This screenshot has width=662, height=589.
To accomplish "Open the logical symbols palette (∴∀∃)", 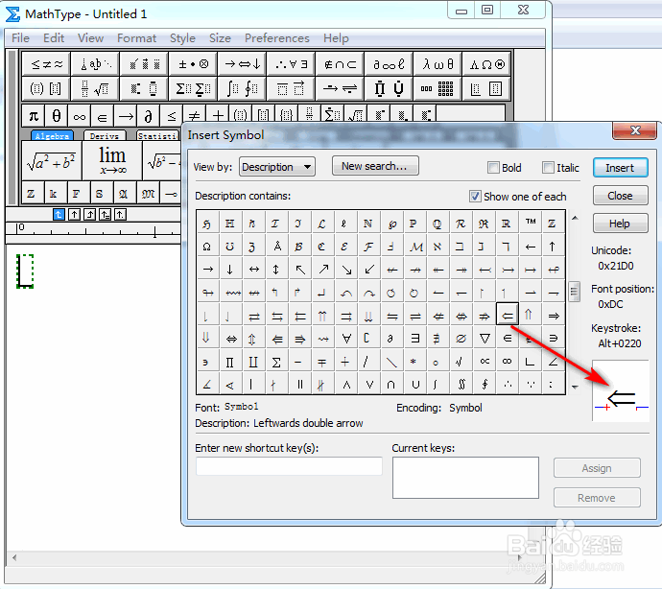I will pos(292,64).
